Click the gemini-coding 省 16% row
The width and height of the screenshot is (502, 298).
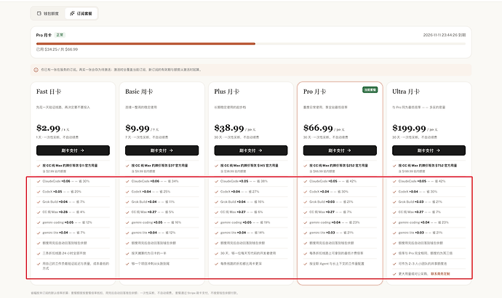pyautogui.click(x=162, y=222)
